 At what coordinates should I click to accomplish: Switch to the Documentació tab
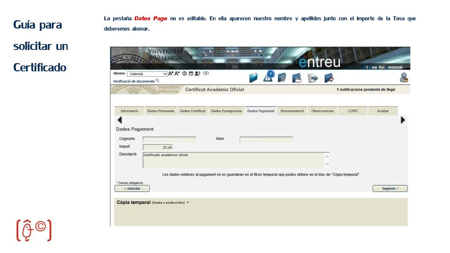tap(292, 111)
